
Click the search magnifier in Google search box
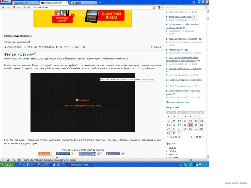click(x=206, y=7)
